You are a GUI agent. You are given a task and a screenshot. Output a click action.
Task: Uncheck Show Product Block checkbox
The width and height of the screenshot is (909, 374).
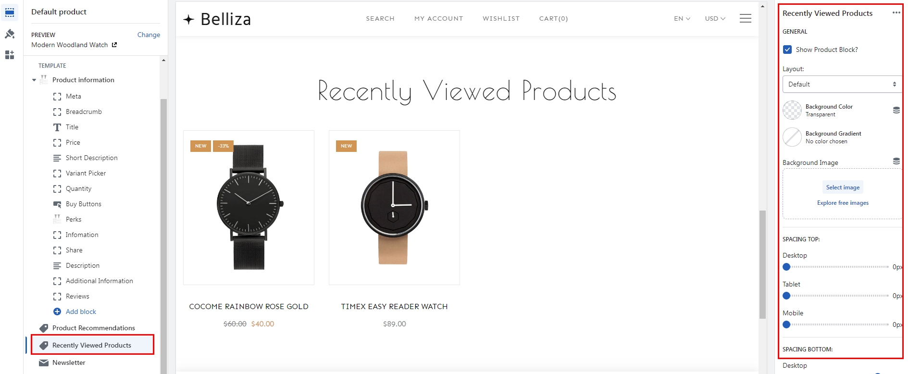787,50
